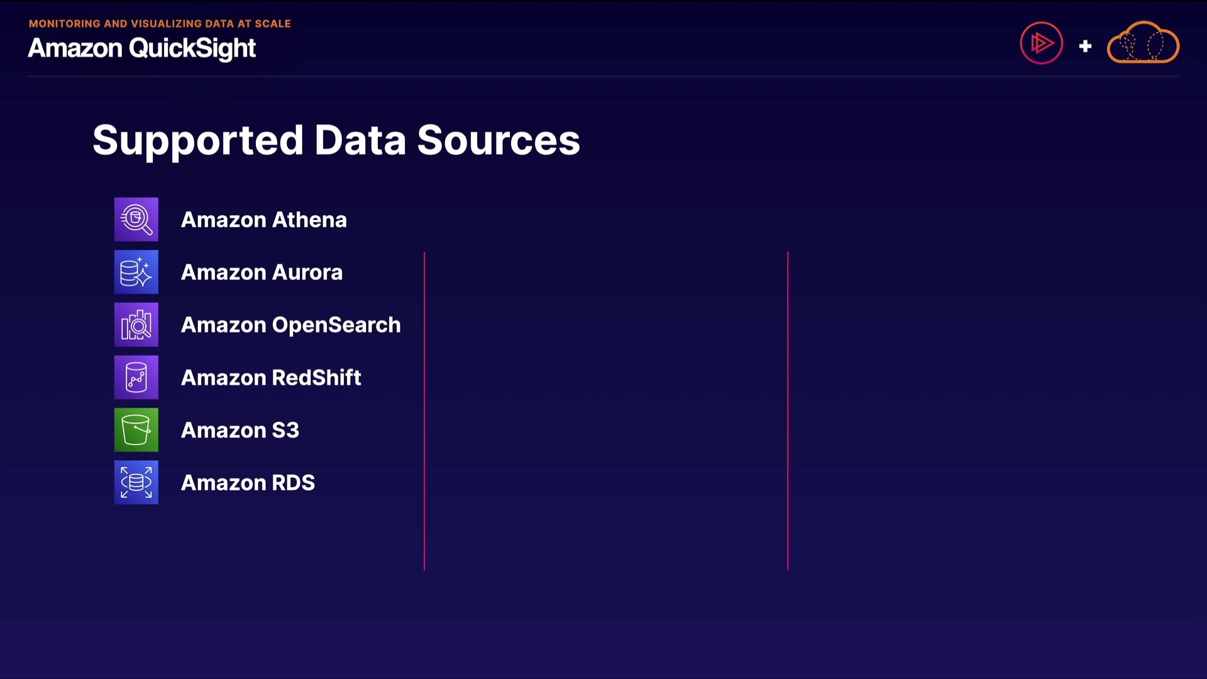Click the Amazon RDS text label
This screenshot has width=1207, height=679.
248,483
